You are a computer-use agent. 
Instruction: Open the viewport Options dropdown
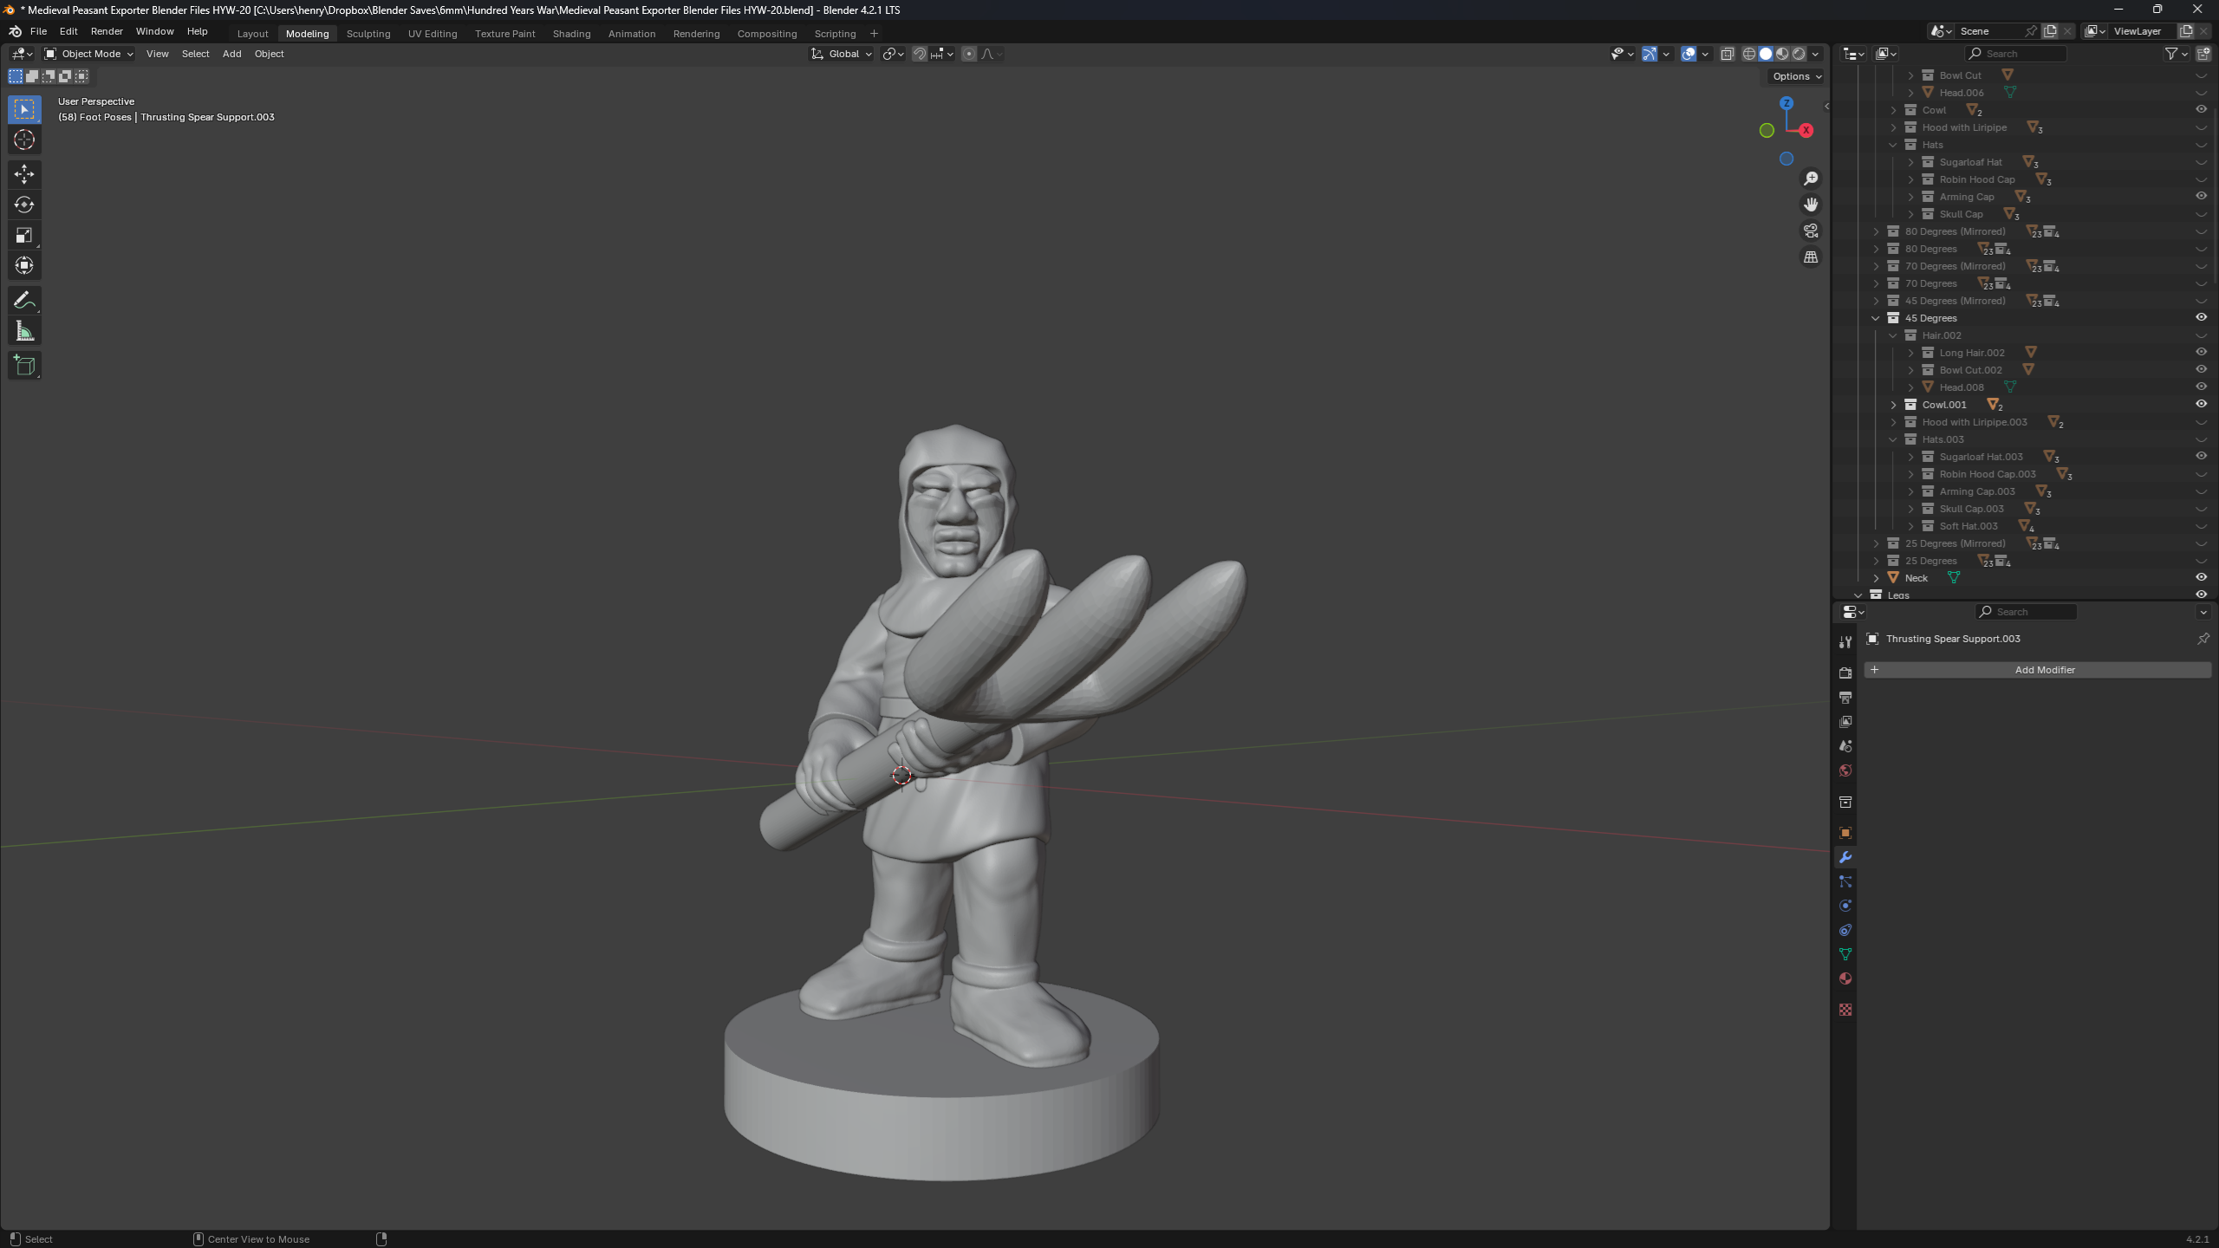(1796, 76)
